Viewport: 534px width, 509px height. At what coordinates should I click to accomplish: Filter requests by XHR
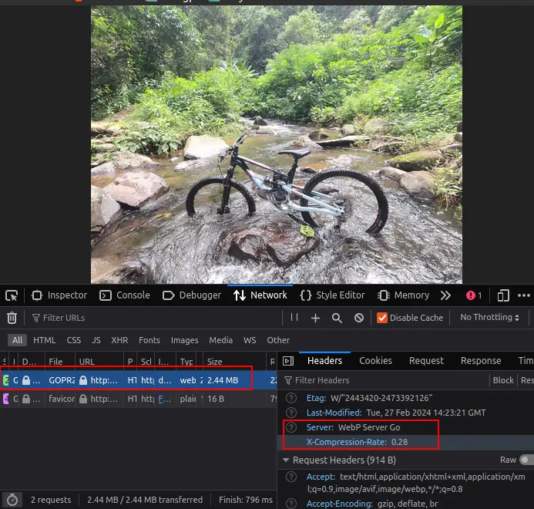coord(119,340)
